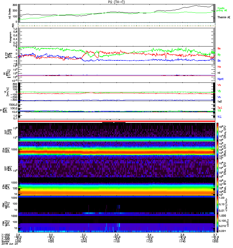Image resolution: width=233 pixels, height=248 pixels.
Task: Click the Keogram panel area
Action: pyautogui.click(x=116, y=37)
